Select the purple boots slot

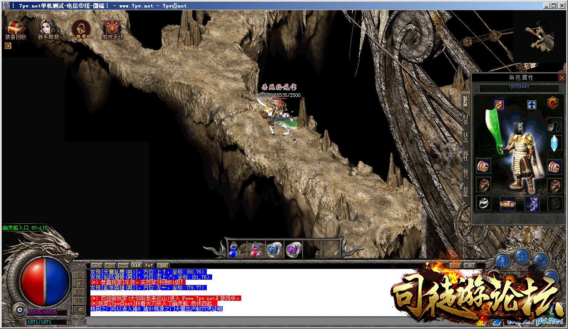[x=532, y=203]
